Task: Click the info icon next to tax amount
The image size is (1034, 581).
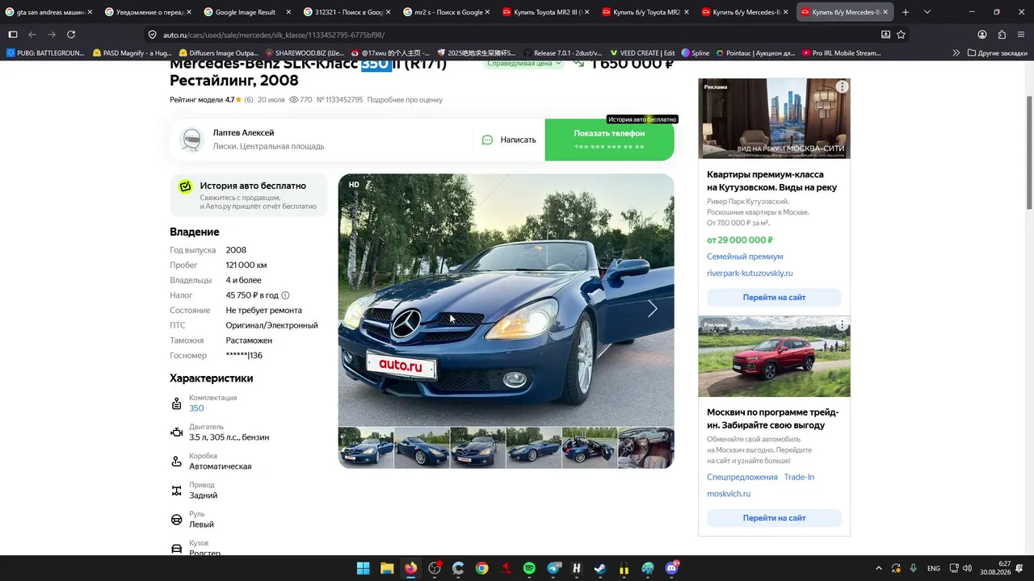Action: point(285,295)
